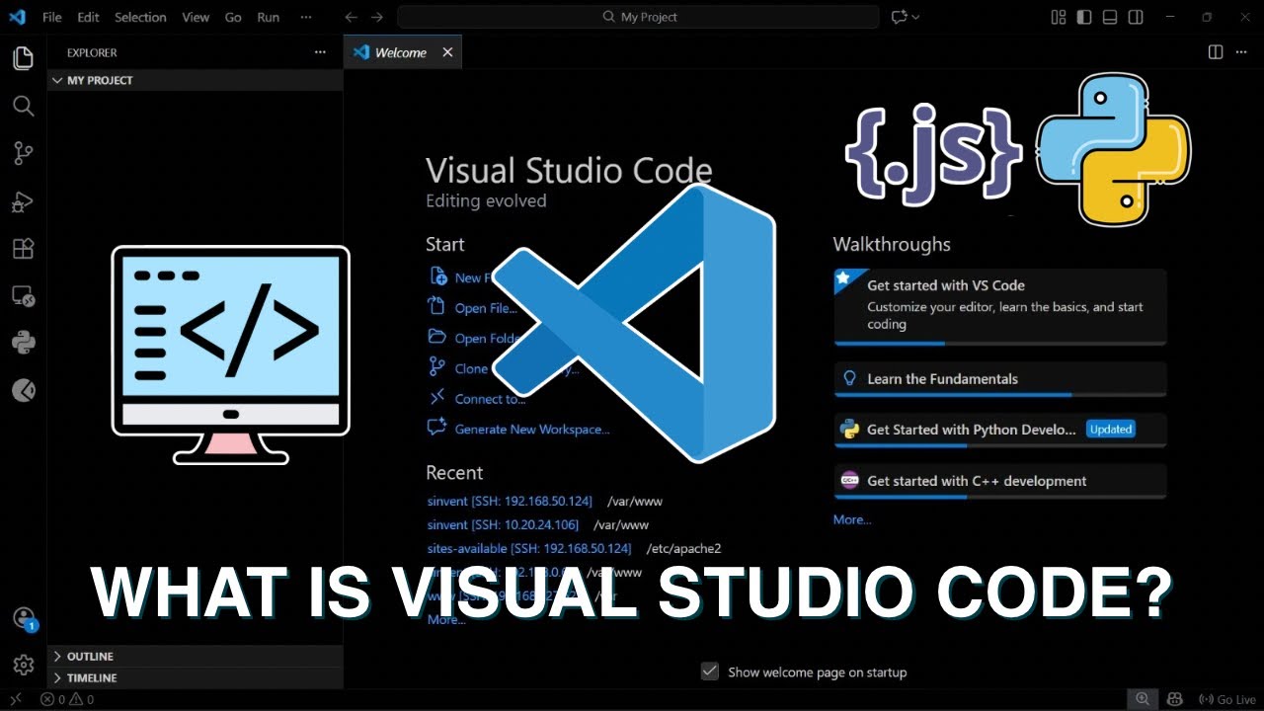Image resolution: width=1264 pixels, height=711 pixels.
Task: Click the Clone link under Start
Action: coord(471,368)
